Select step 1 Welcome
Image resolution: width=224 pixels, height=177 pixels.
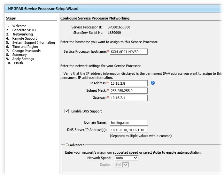click(19, 26)
